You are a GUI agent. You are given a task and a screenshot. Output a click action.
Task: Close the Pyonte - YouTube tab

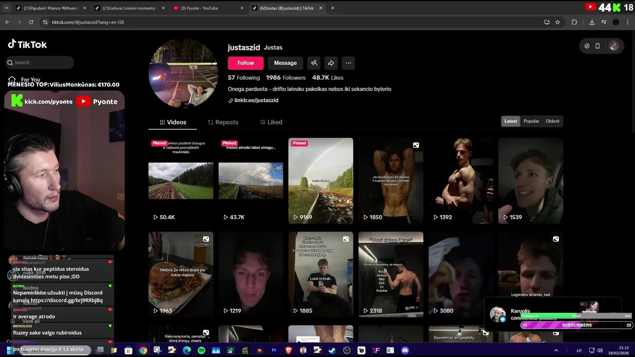point(242,8)
